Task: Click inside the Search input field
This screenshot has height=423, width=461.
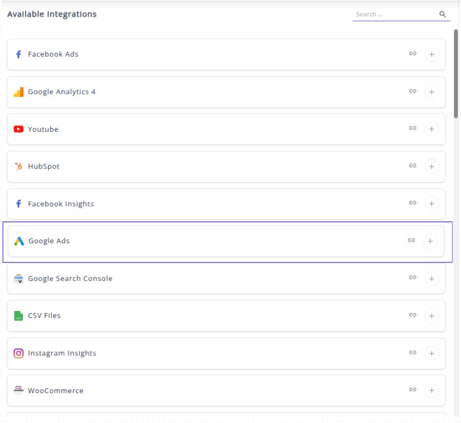Action: (x=395, y=14)
